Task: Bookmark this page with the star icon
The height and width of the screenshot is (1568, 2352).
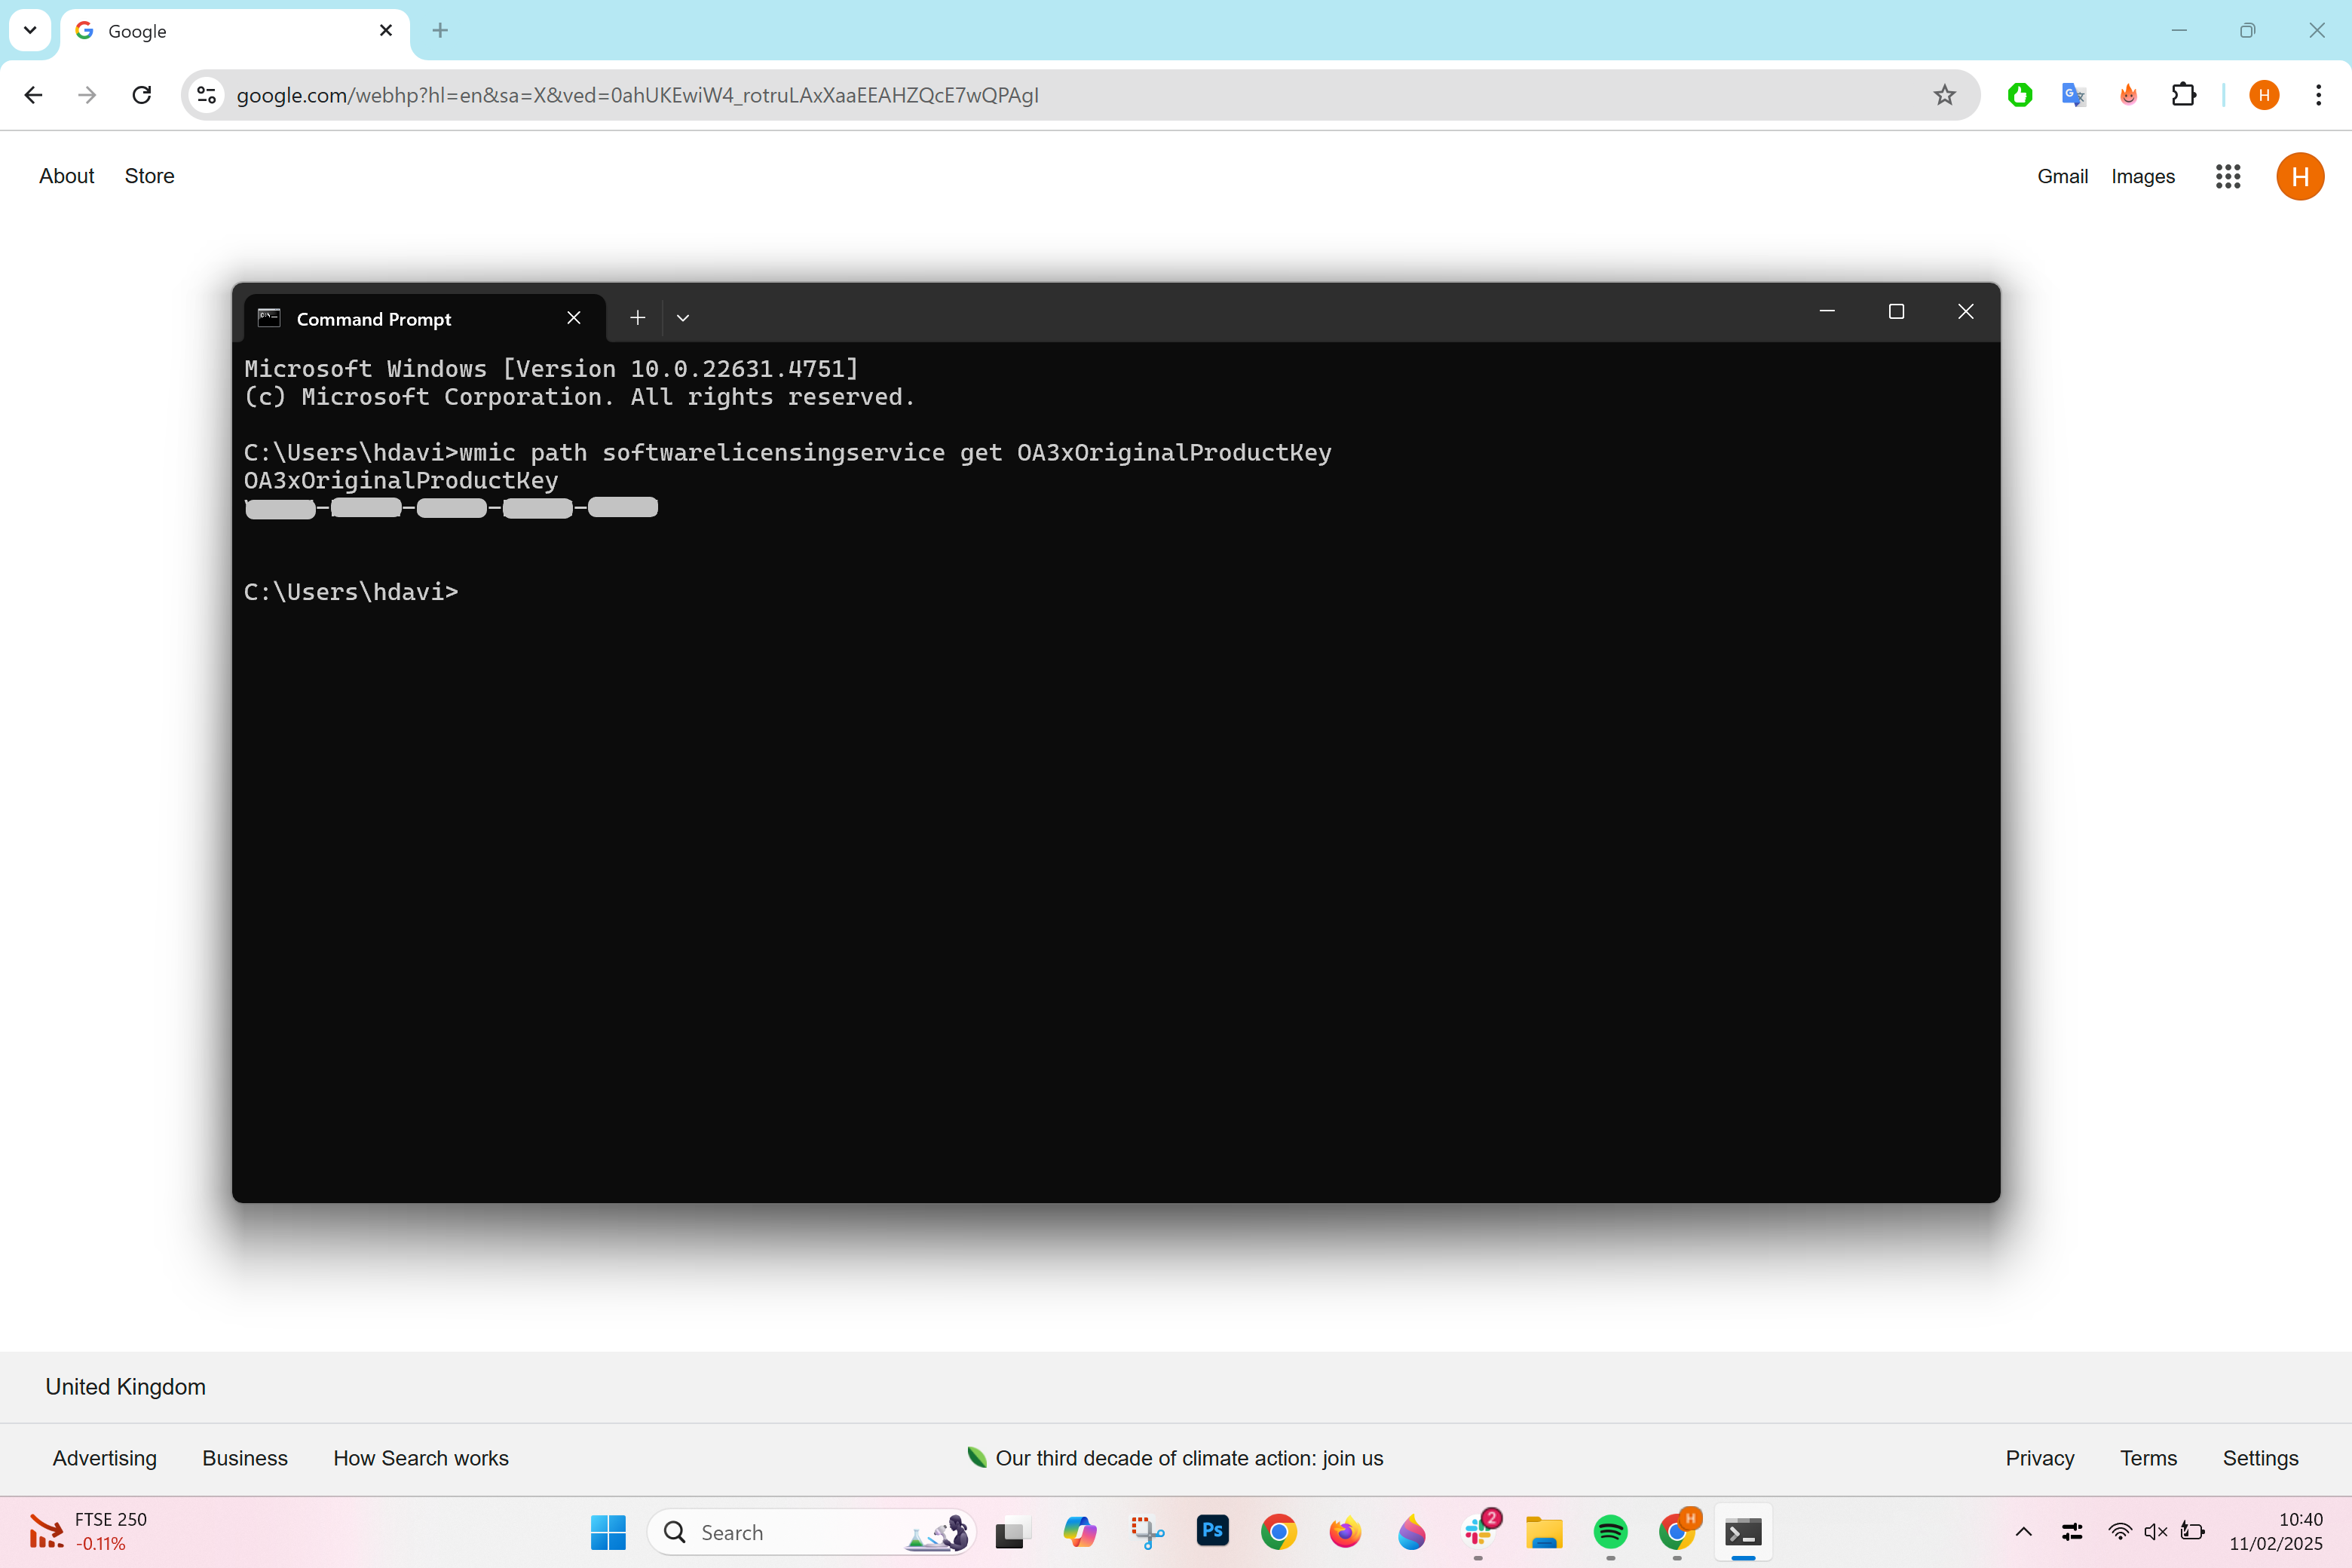Action: (1944, 95)
